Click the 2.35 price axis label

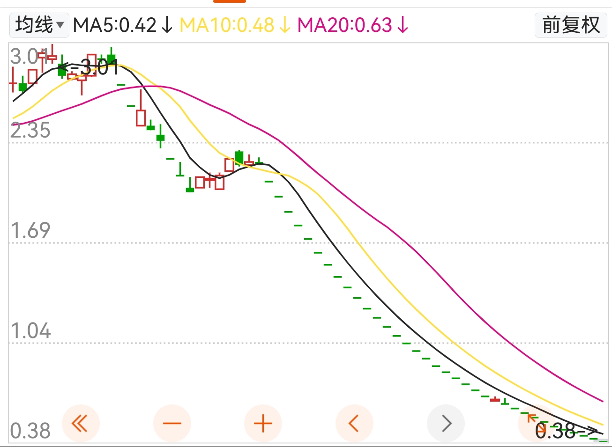click(30, 130)
